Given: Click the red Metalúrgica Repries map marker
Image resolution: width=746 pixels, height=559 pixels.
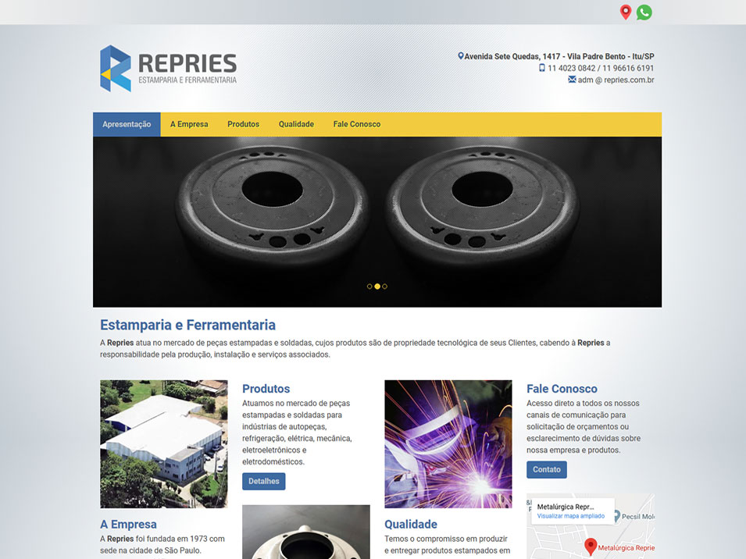Looking at the screenshot, I should (x=591, y=547).
